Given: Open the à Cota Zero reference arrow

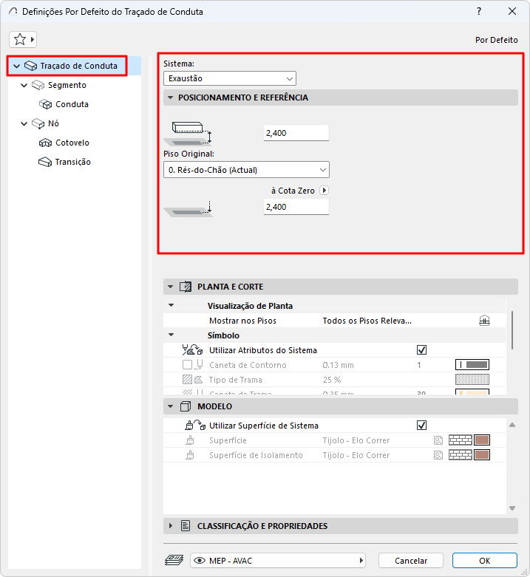Looking at the screenshot, I should pyautogui.click(x=324, y=191).
